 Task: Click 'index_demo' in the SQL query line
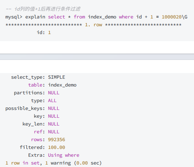(x=102, y=17)
